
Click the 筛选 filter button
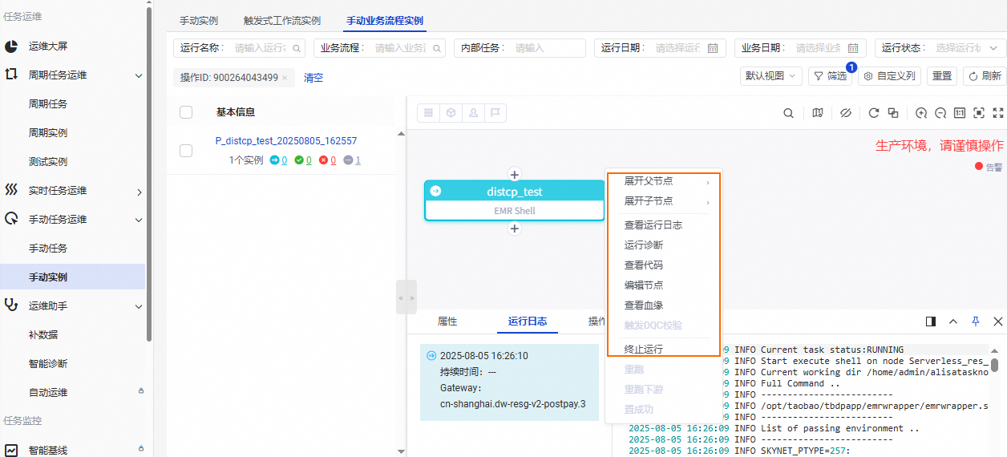point(830,76)
